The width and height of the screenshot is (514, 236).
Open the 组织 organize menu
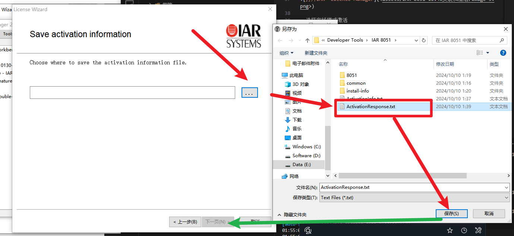point(286,53)
